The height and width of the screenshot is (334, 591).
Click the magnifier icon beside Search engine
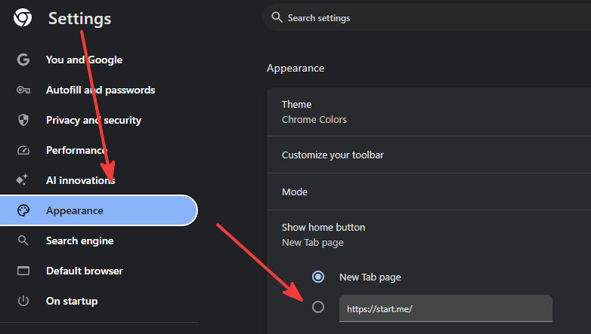pos(23,241)
